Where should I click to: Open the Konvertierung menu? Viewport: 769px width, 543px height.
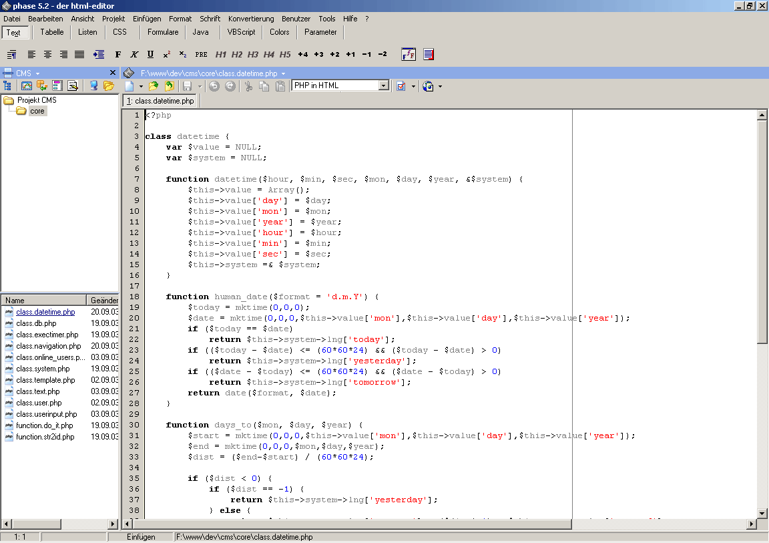point(250,19)
